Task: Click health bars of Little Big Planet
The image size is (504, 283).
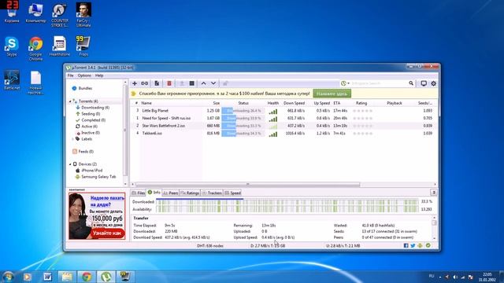Action: tap(273, 112)
